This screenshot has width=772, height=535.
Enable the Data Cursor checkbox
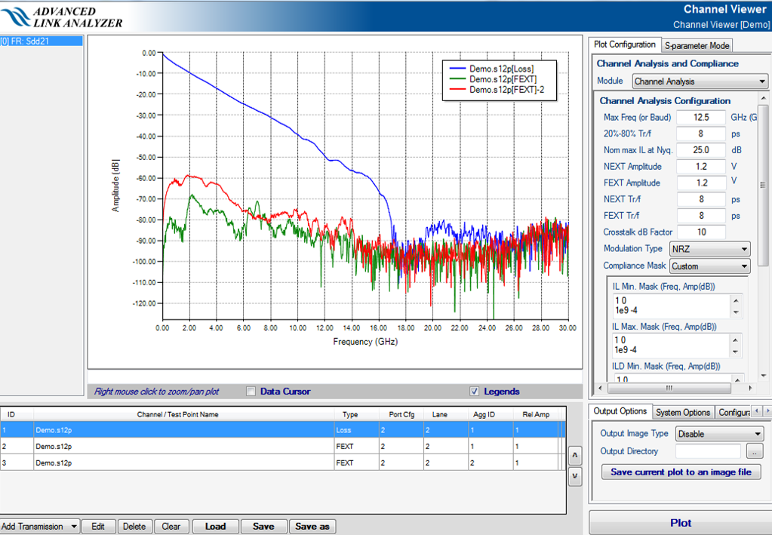pos(251,392)
